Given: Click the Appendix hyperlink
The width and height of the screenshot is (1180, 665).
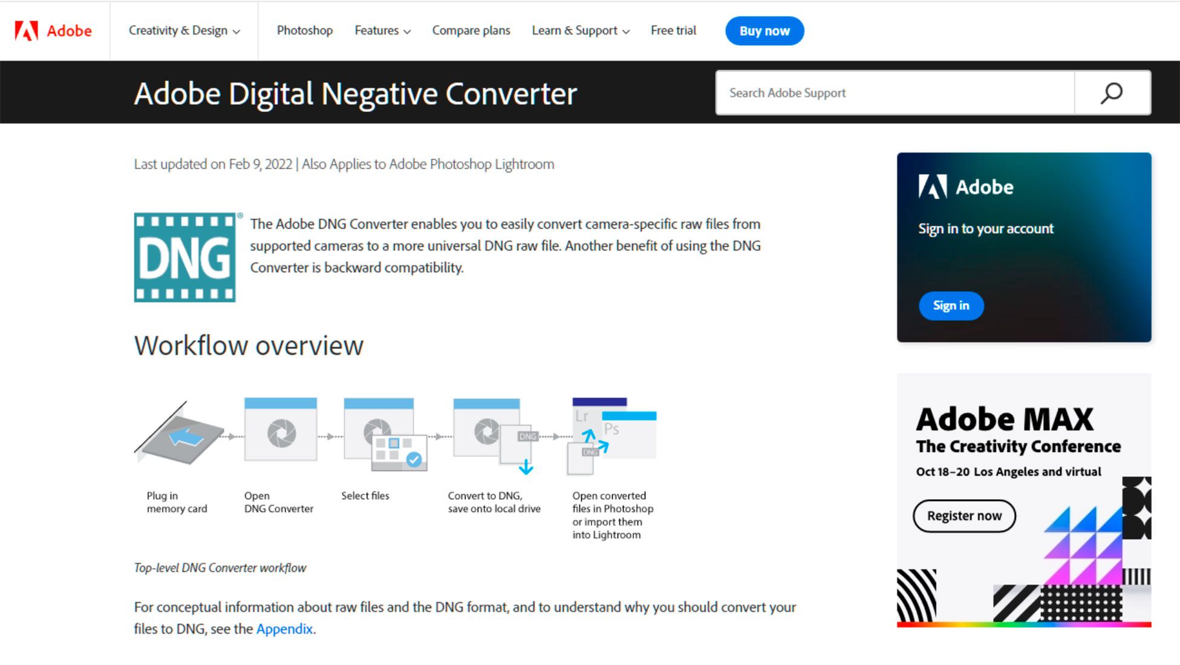Looking at the screenshot, I should pos(284,629).
